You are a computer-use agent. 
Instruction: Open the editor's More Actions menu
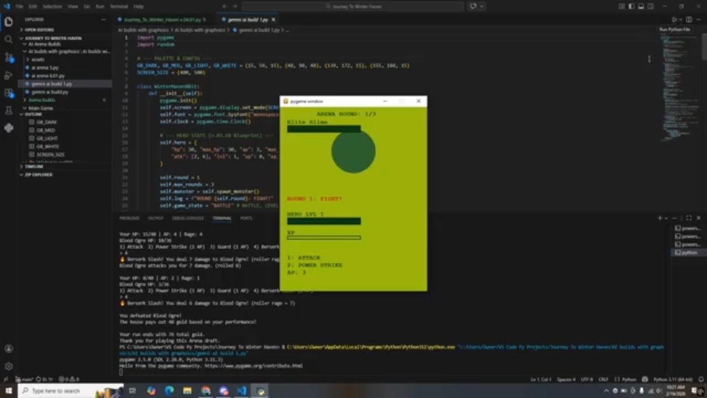[x=700, y=19]
